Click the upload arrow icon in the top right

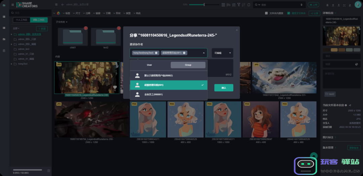point(333,5)
